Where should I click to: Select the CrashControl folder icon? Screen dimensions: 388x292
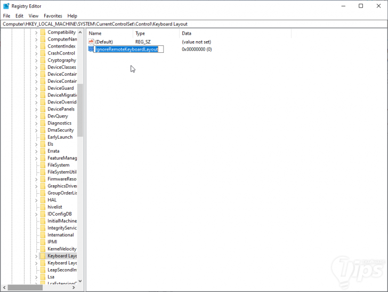coord(43,53)
